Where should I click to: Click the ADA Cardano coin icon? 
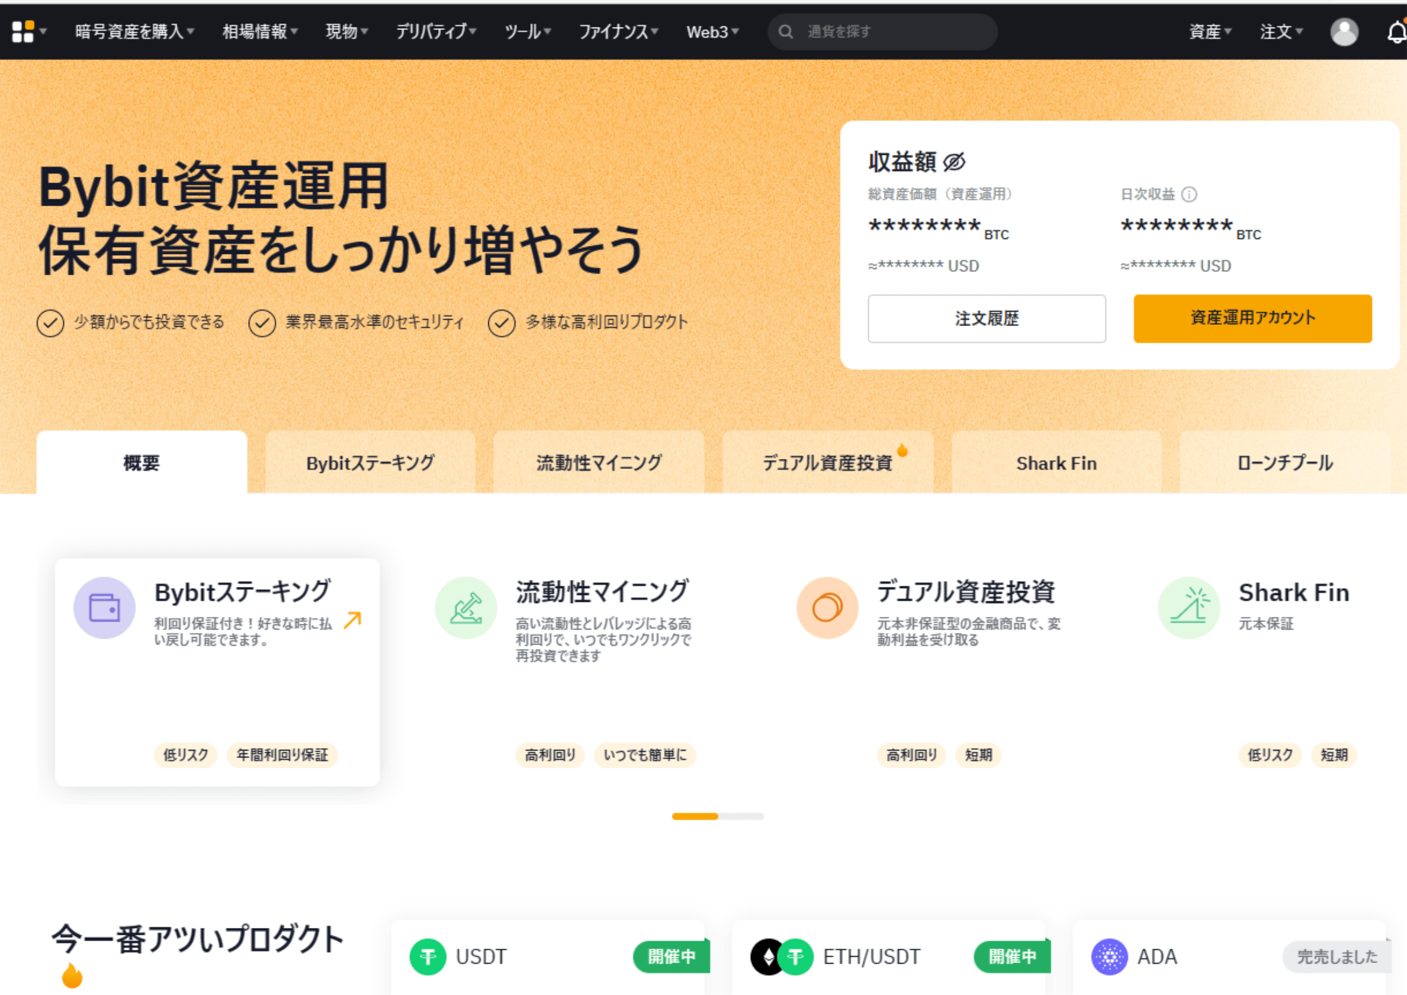(1109, 957)
